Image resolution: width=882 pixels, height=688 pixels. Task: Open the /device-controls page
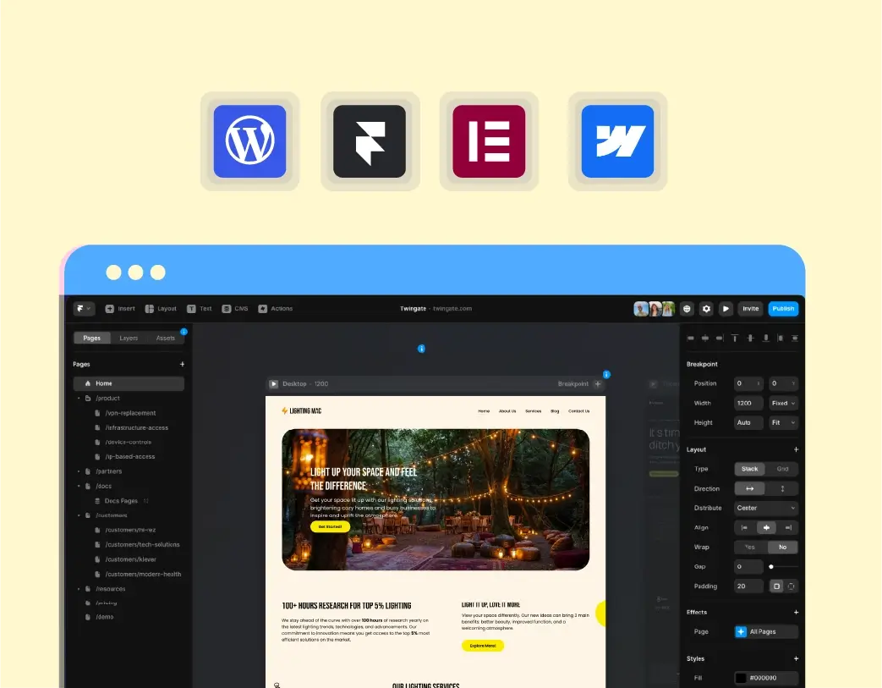[x=123, y=442]
